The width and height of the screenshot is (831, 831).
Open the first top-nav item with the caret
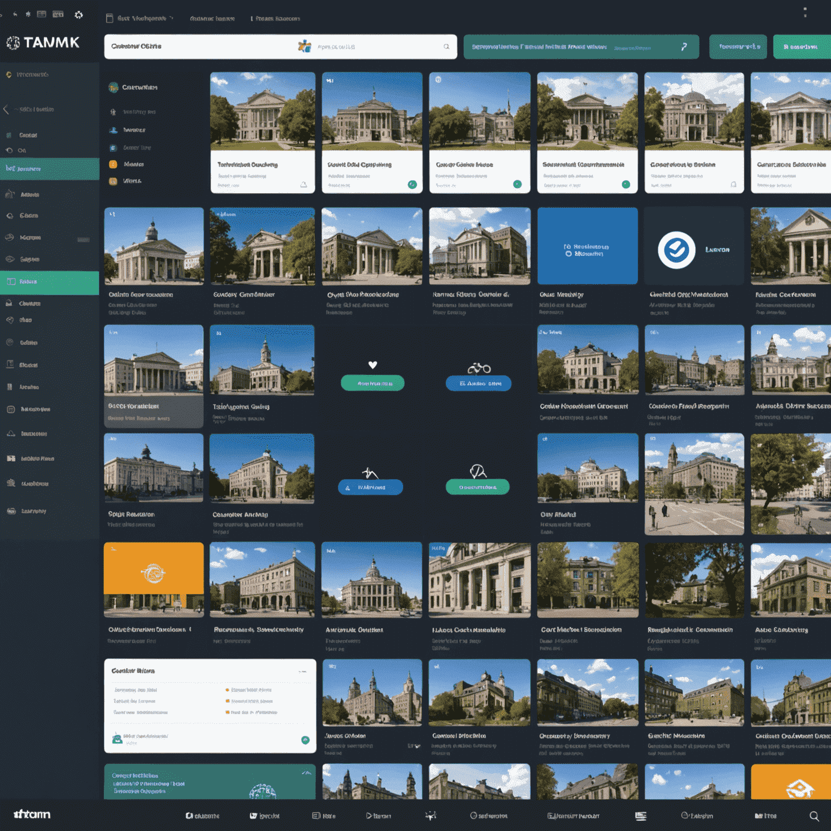click(x=140, y=18)
